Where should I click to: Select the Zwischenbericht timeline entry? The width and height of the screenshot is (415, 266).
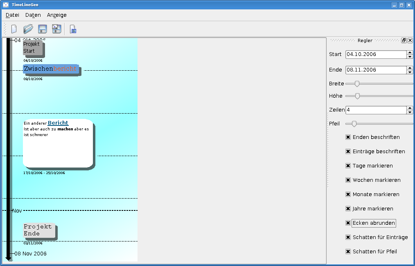50,69
